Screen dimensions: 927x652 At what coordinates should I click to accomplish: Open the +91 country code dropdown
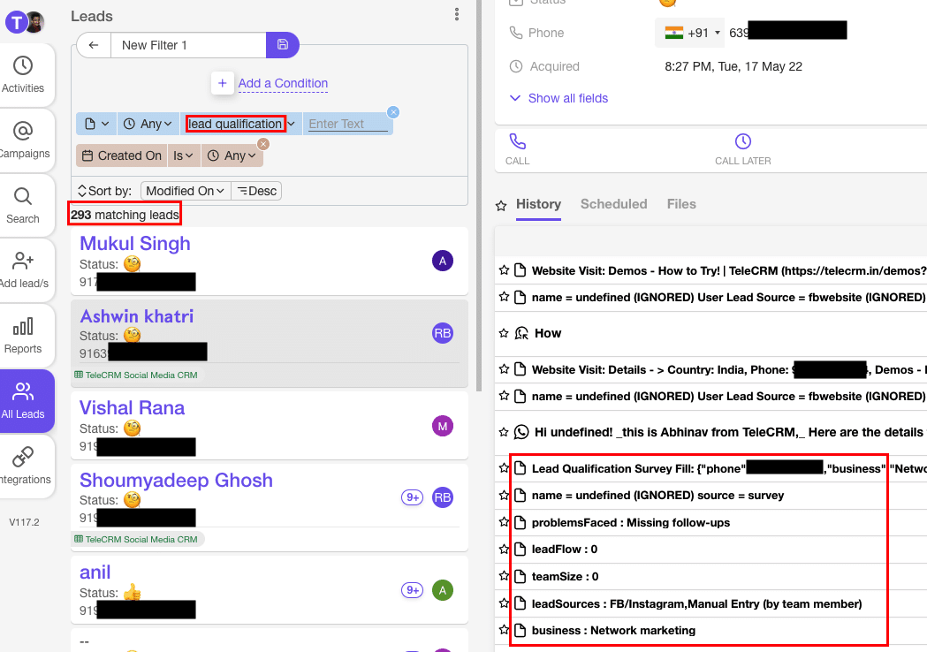[x=689, y=33]
